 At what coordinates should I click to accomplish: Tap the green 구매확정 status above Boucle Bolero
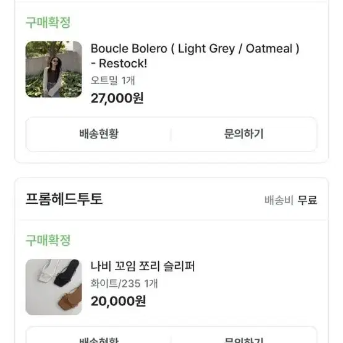(48, 22)
